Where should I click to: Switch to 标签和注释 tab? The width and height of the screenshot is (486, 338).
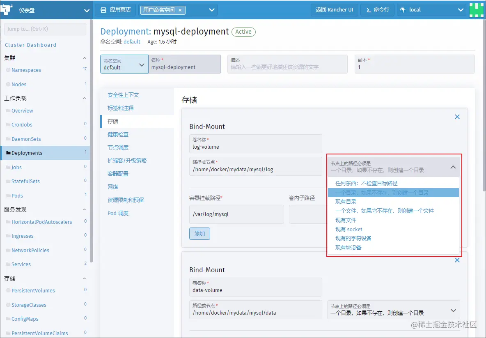(121, 108)
